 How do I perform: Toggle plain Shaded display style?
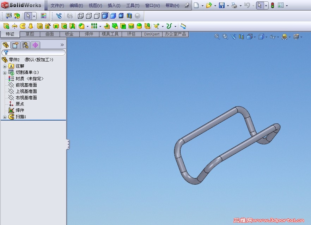113,16
